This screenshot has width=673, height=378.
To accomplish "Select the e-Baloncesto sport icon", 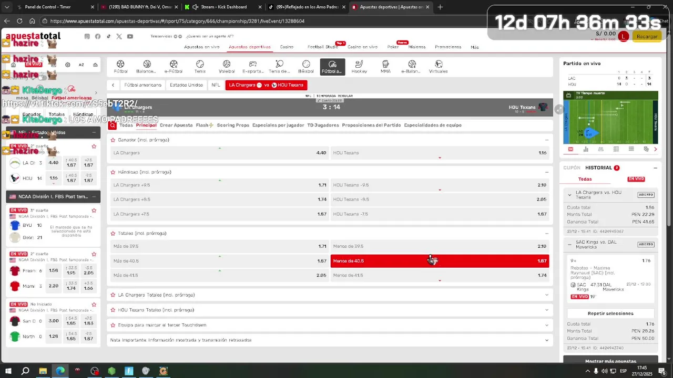I will pos(412,67).
